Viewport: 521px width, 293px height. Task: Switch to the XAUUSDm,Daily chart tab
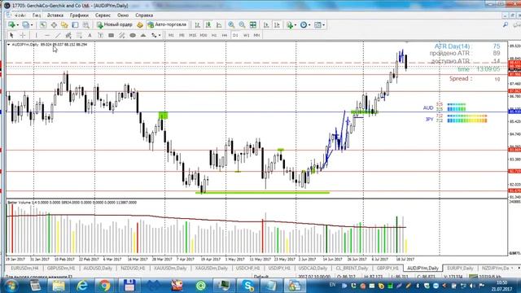point(170,268)
